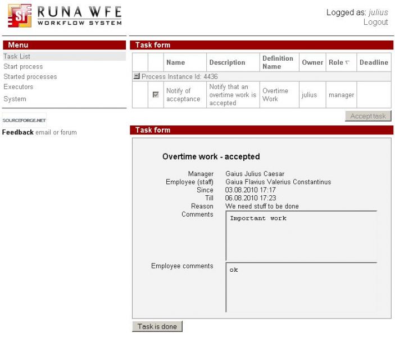Click the SourceForge.net logo
Viewport: 395px width, 337px height.
coord(24,120)
